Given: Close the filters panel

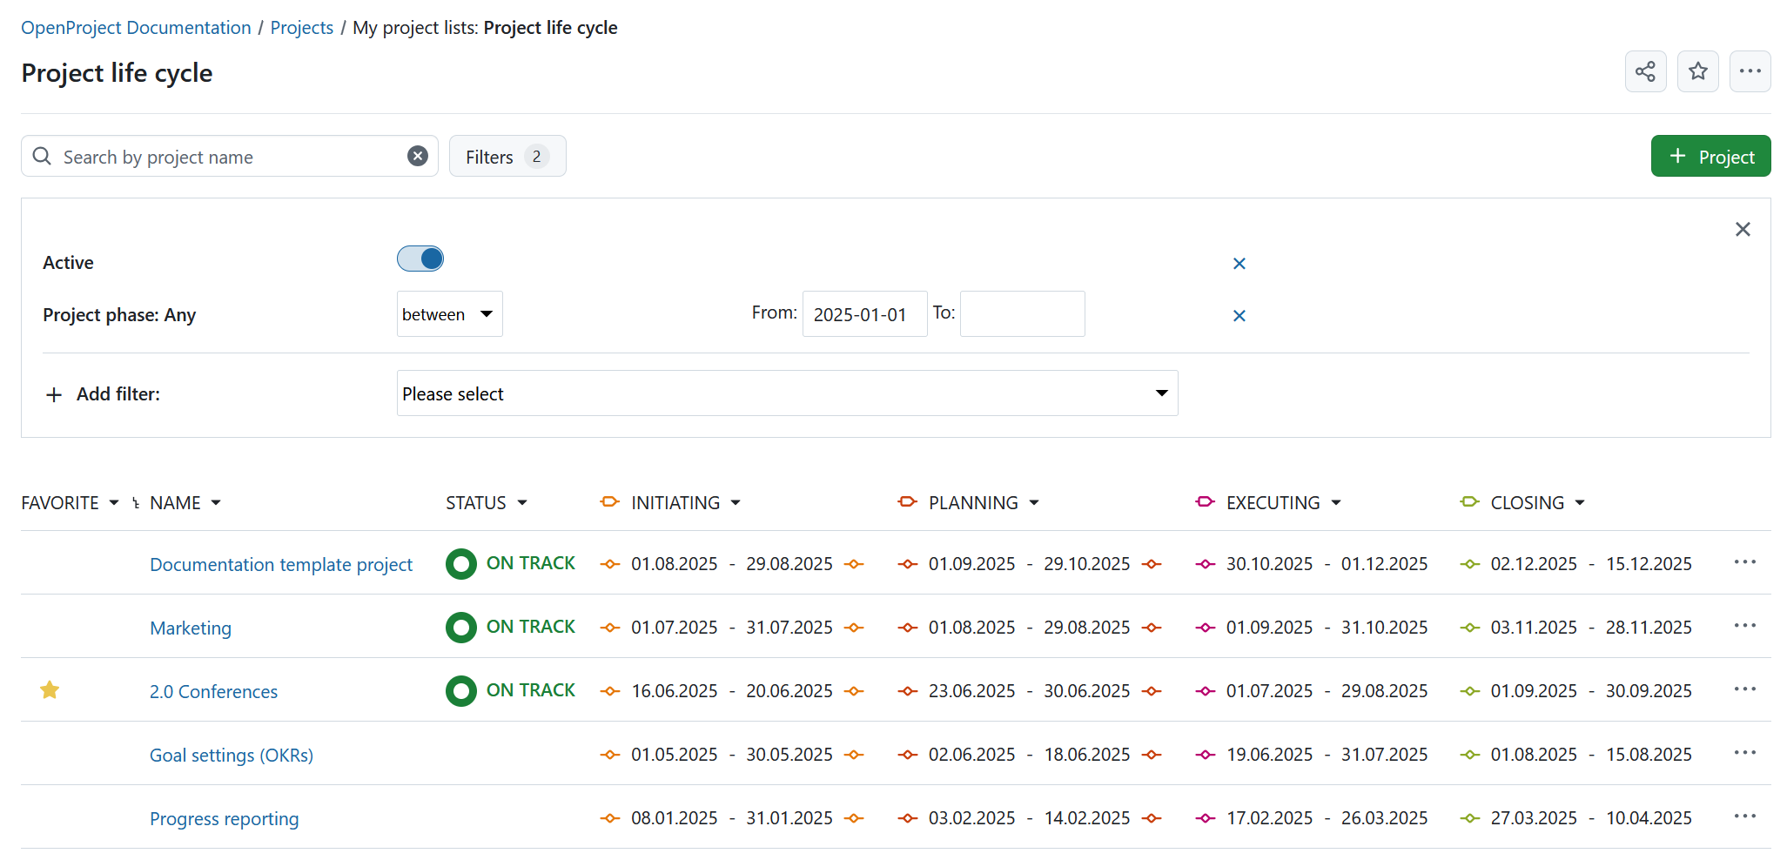Looking at the screenshot, I should coord(1743,229).
